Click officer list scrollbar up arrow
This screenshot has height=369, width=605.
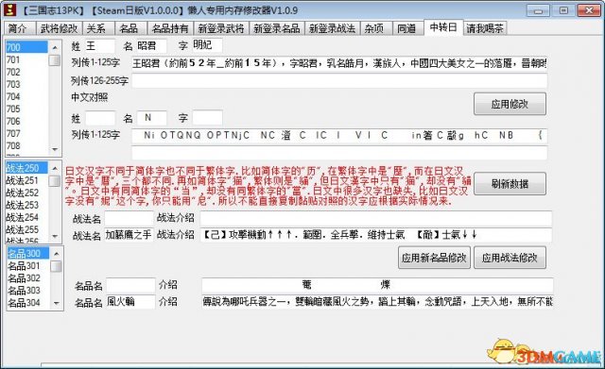click(x=55, y=47)
